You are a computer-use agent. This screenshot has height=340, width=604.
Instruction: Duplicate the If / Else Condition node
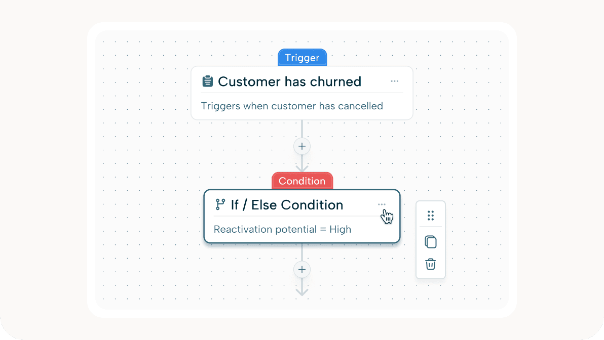pyautogui.click(x=431, y=242)
